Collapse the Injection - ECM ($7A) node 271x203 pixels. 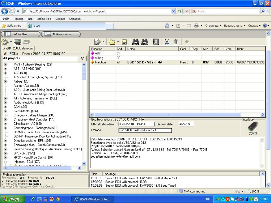coord(5,162)
